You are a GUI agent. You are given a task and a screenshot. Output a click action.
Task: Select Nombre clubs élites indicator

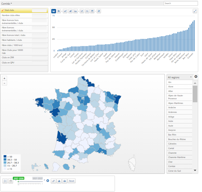point(24,16)
